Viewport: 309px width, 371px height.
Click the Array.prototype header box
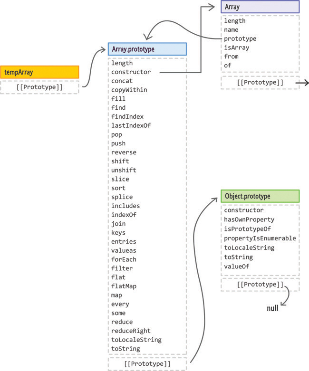click(x=147, y=49)
